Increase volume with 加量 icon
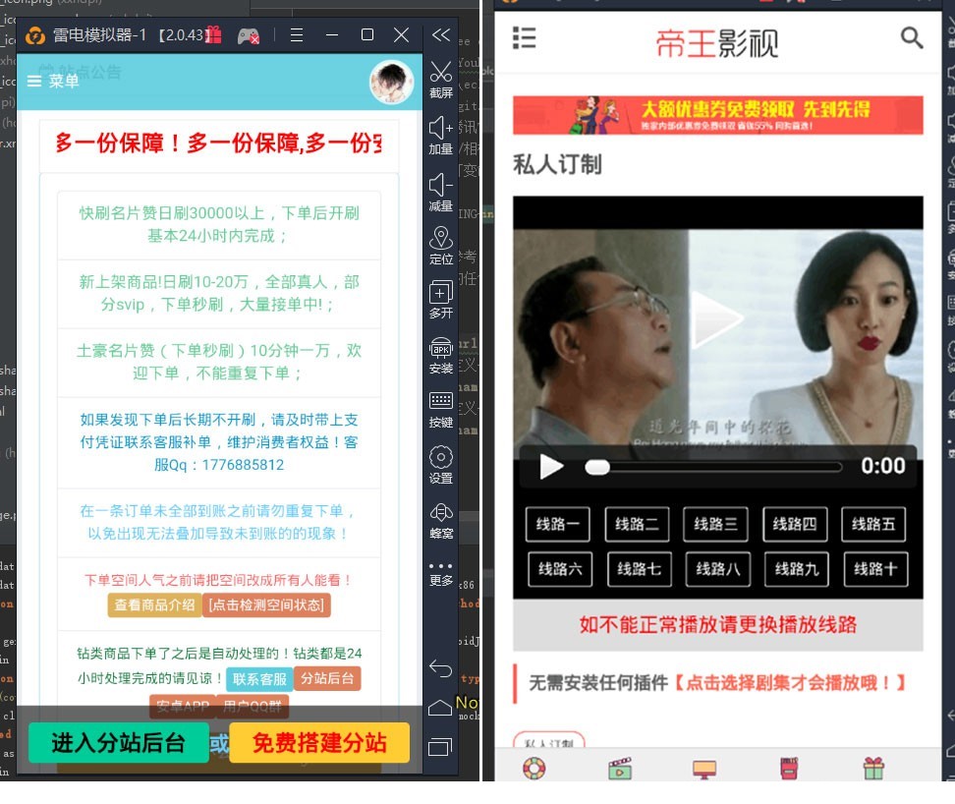Screen dimensions: 955x804 [x=441, y=136]
